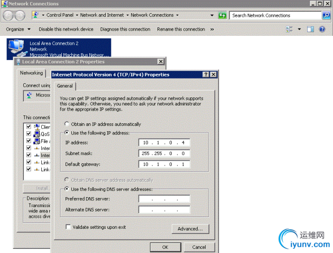Screen dimensions: 333x253
Task: Click the Back navigation arrow button
Action: 8,15
